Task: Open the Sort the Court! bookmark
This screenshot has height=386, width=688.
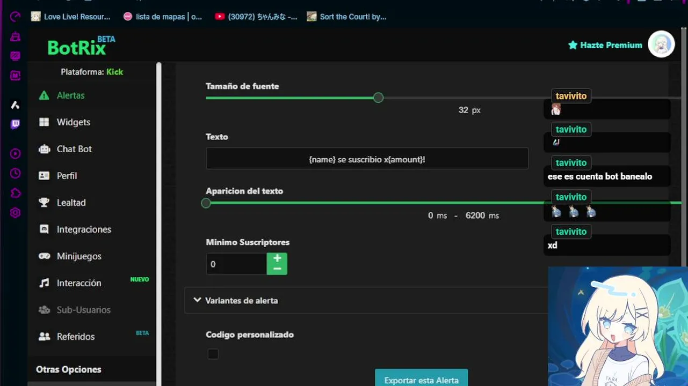Action: [346, 17]
